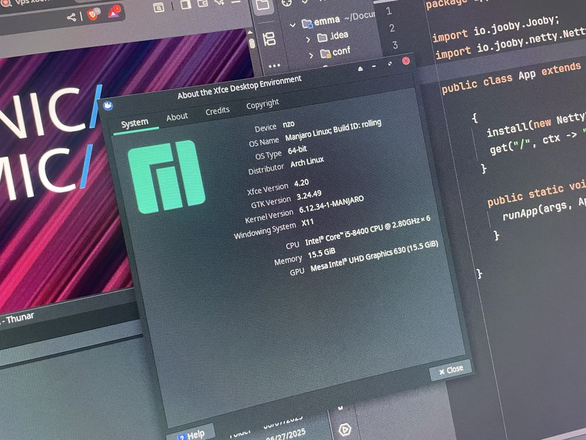
Task: Expand the .idea folder chevron
Action: pyautogui.click(x=308, y=39)
